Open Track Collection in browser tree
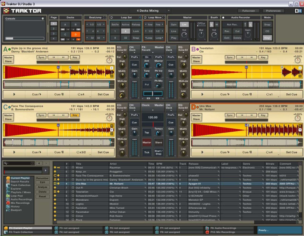The height and width of the screenshot is (236, 304). [x=21, y=185]
